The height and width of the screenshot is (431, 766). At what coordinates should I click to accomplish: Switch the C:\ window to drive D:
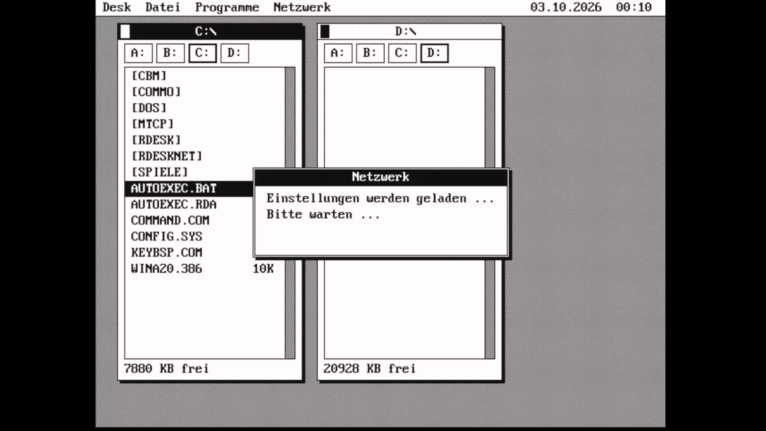[x=235, y=53]
